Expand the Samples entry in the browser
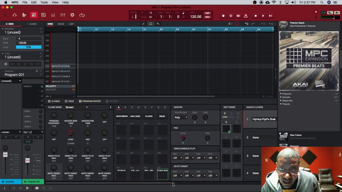Image resolution: width=342 pixels, height=192 pixels. tap(286, 97)
